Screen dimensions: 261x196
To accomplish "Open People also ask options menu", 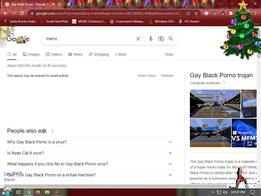I will point(53,131).
